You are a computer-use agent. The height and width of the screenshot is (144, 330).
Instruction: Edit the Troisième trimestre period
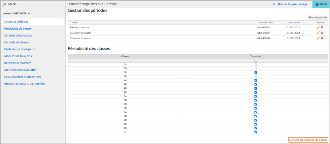click(x=318, y=38)
